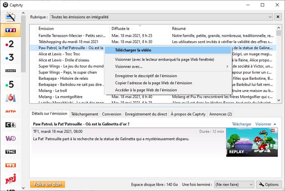This screenshot has width=285, height=191.
Task: Switch to the 'Annonces (2)' tab
Action: tap(220, 114)
